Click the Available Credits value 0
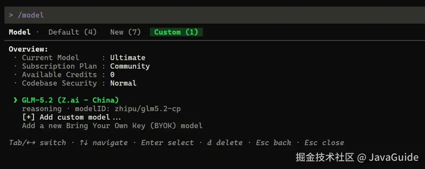This screenshot has height=169, width=425. 112,75
